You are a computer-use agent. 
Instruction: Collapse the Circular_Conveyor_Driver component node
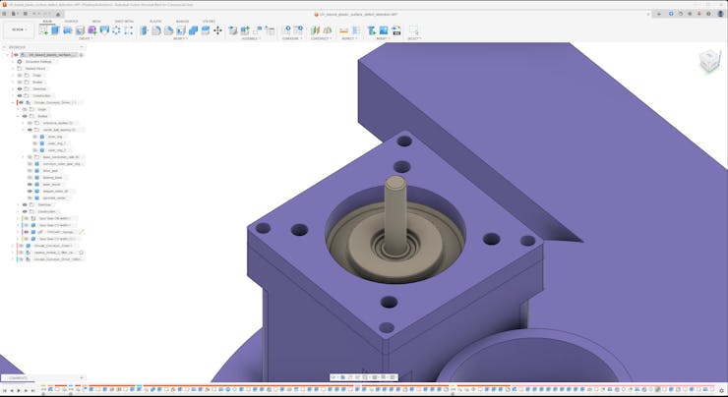point(13,102)
